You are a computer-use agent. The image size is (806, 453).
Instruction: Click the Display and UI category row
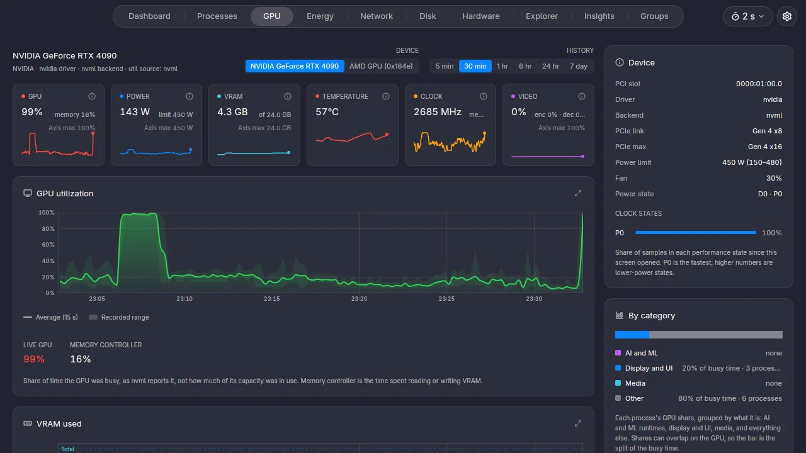[699, 368]
